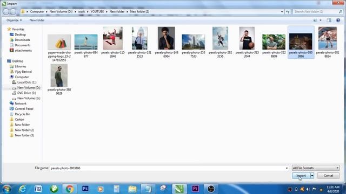Select pexels-photo-1152646 thumbnail
The width and height of the screenshot is (346, 194).
click(x=113, y=38)
